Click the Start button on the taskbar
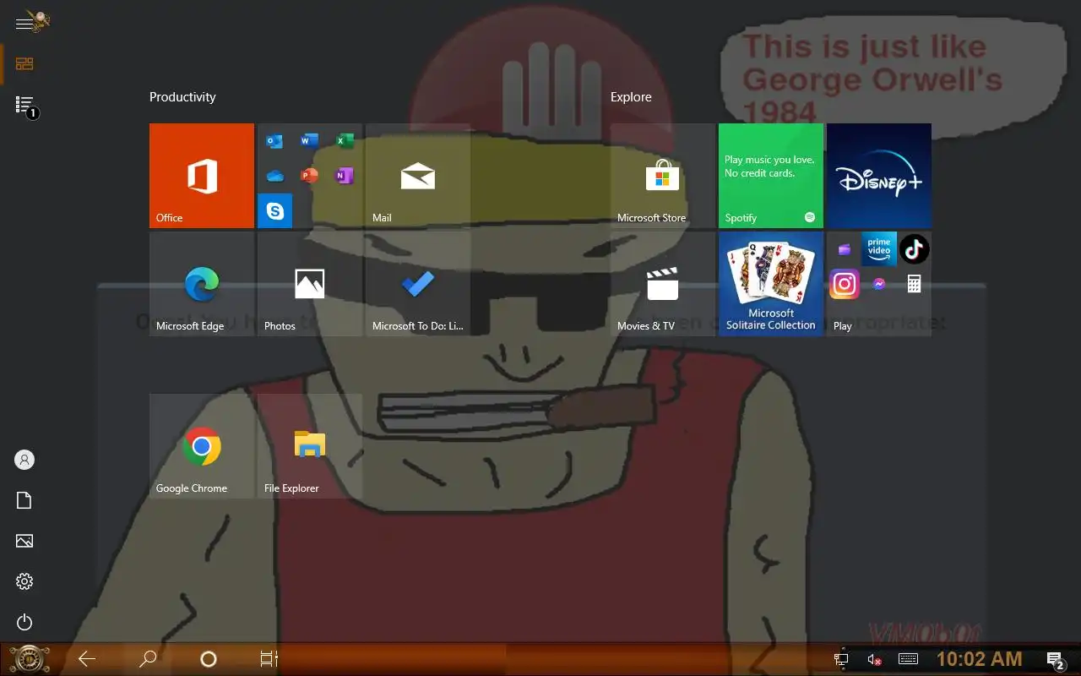The width and height of the screenshot is (1081, 676). click(30, 659)
